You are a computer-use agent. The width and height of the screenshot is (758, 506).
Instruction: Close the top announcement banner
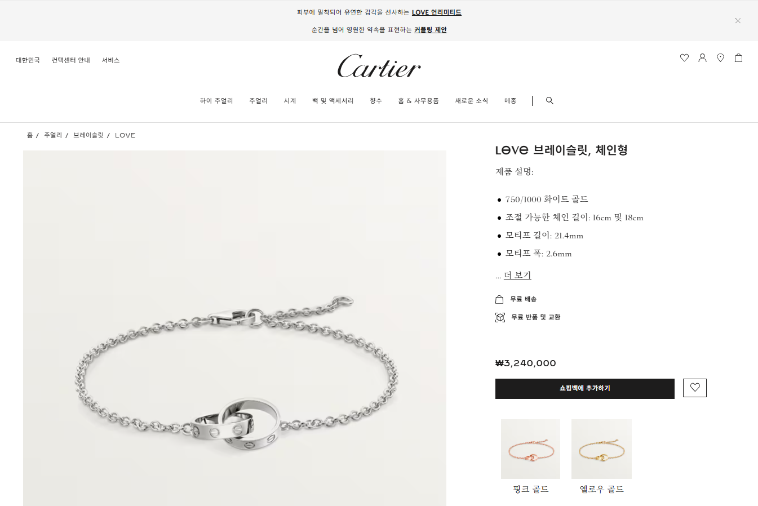(x=738, y=20)
